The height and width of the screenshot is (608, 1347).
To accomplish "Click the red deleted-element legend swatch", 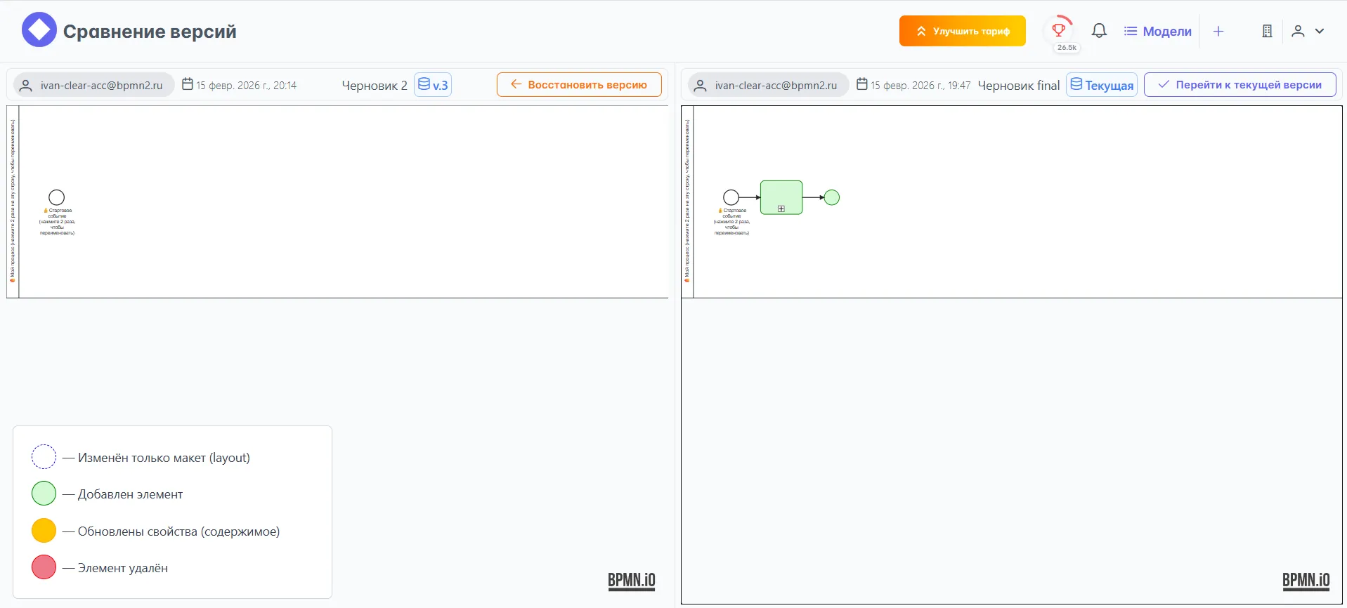I will 44,567.
